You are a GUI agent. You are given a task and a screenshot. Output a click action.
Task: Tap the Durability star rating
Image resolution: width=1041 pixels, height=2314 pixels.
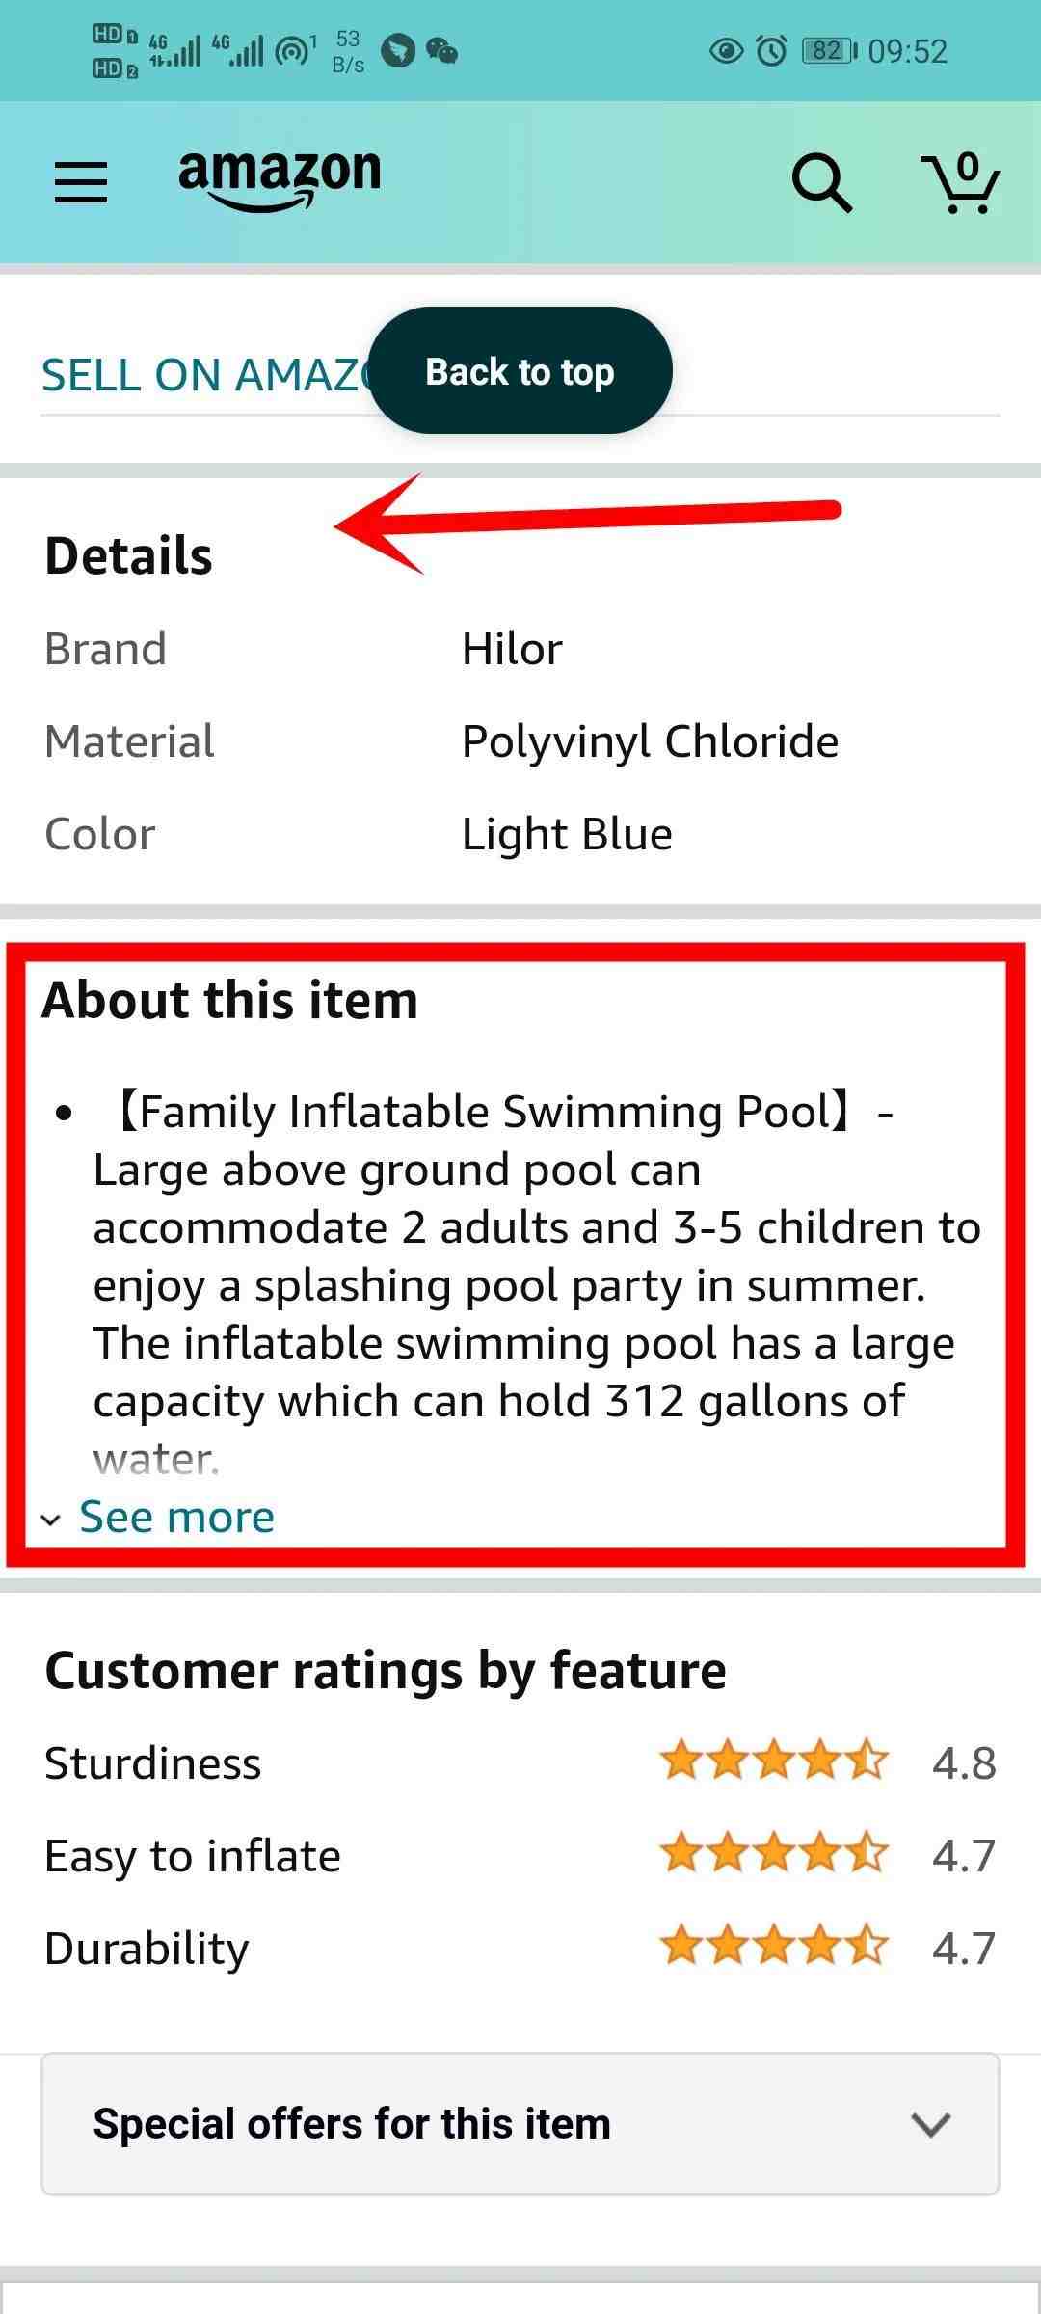click(774, 1946)
